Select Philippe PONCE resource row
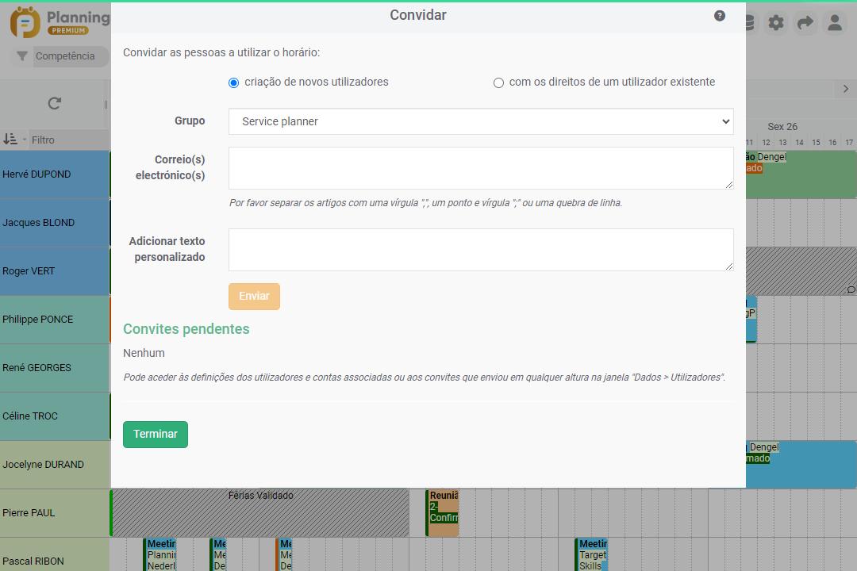857x571 pixels. click(x=55, y=319)
